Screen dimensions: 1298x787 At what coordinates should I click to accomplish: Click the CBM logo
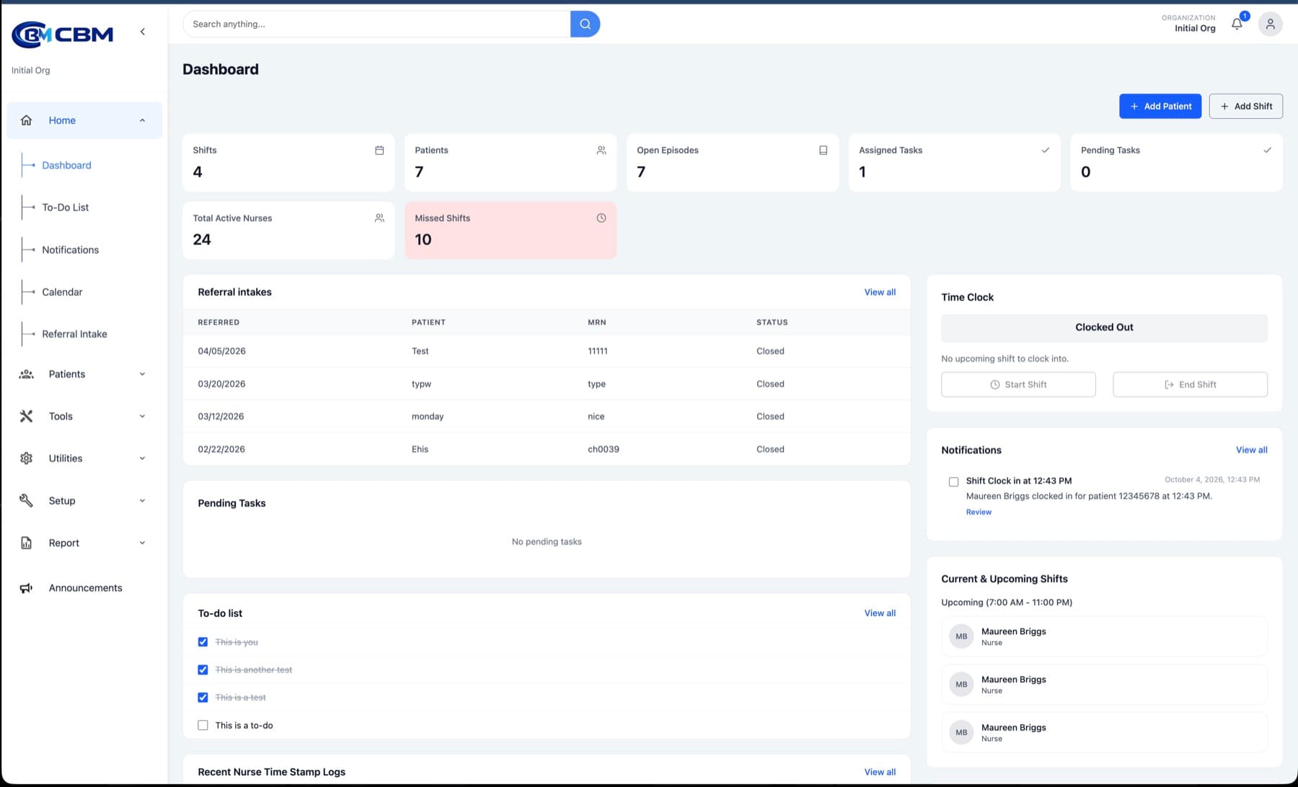pyautogui.click(x=63, y=34)
